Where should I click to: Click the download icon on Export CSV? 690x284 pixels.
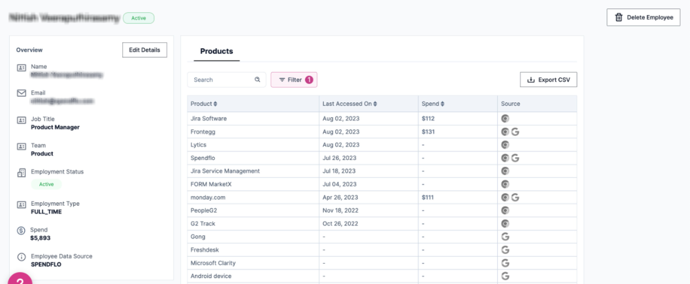click(530, 80)
